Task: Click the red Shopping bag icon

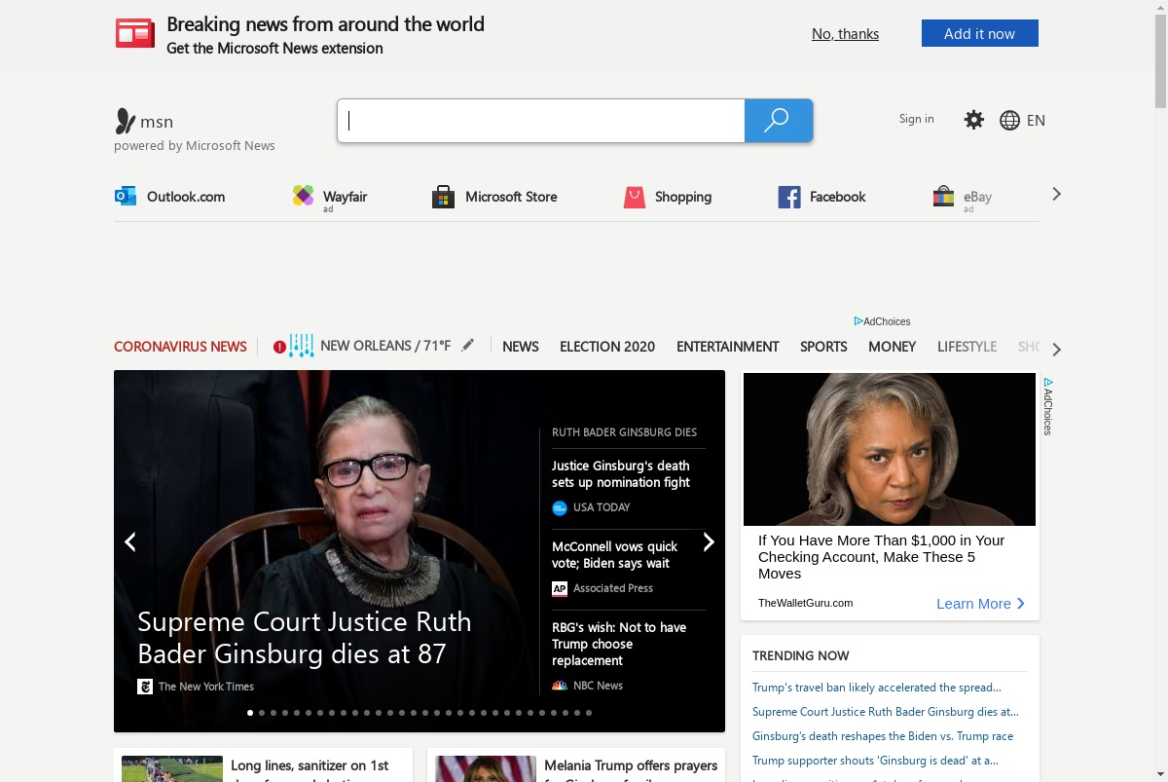Action: (x=635, y=197)
